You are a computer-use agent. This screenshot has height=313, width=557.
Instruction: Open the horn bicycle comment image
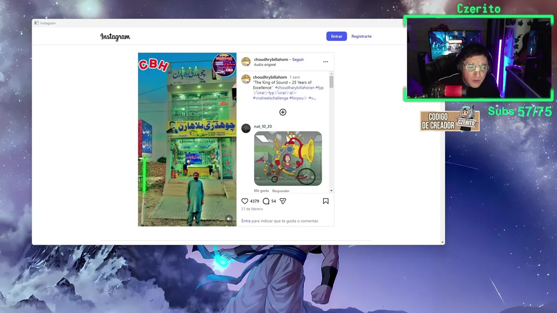[x=288, y=159]
